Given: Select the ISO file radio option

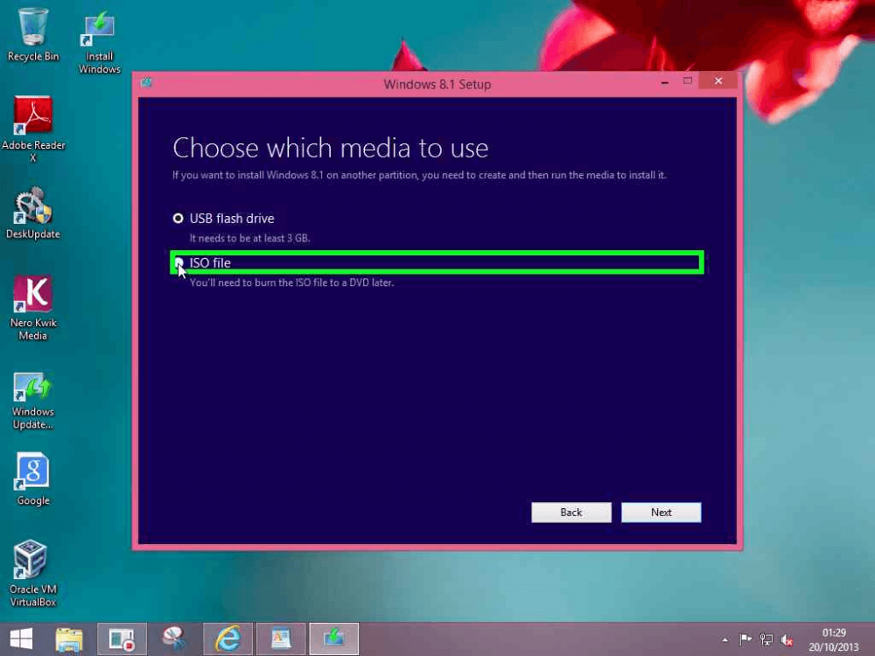Looking at the screenshot, I should click(x=178, y=262).
